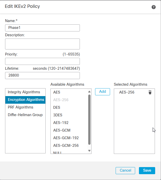Screen dimensions: 161x180
Task: Save the IKEv2 policy
Action: 147,171
